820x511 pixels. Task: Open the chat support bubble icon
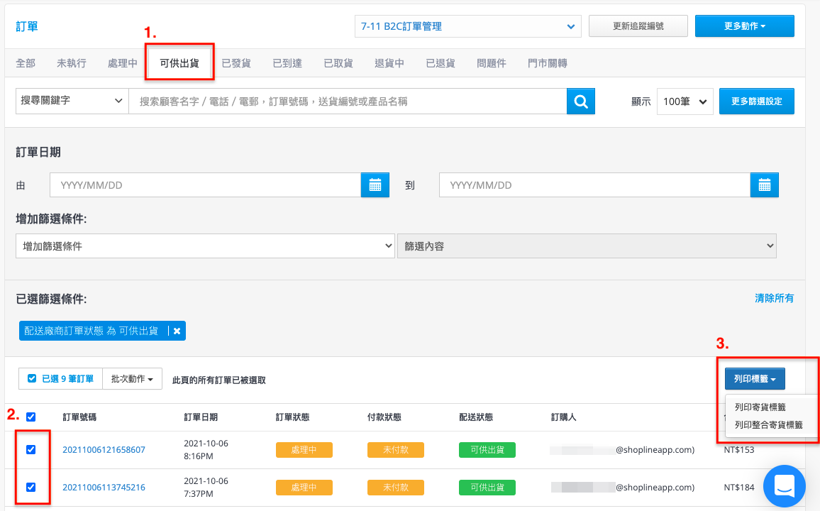(x=785, y=486)
